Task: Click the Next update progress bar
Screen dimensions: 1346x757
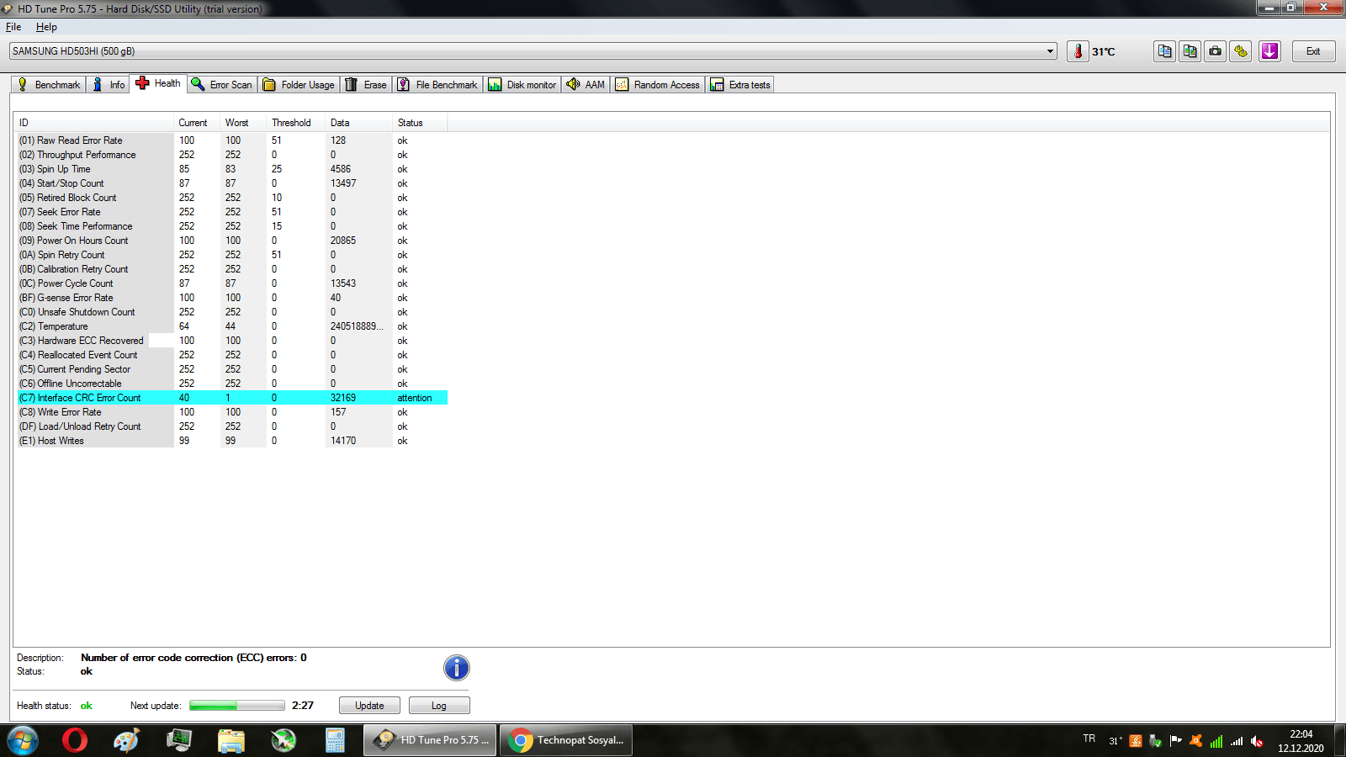Action: (237, 706)
